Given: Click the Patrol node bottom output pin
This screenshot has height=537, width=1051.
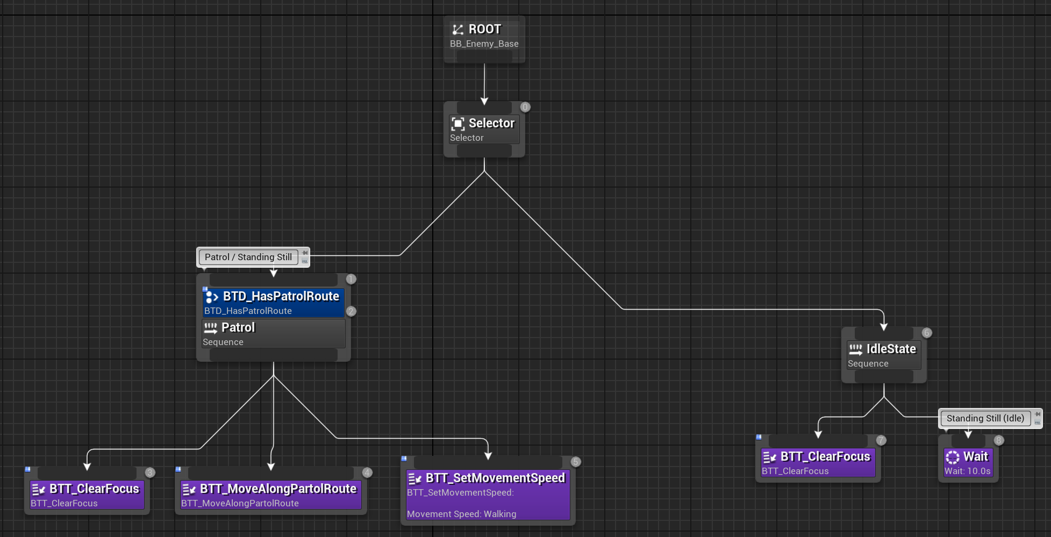Looking at the screenshot, I should click(x=274, y=355).
